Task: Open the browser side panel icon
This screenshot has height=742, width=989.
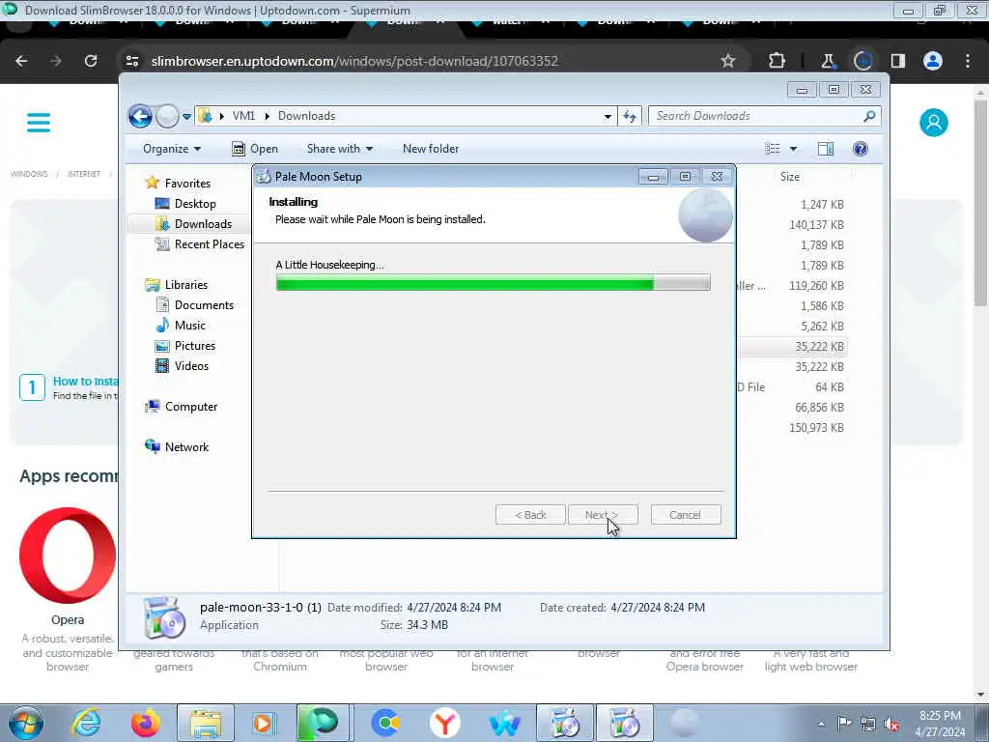Action: click(897, 61)
